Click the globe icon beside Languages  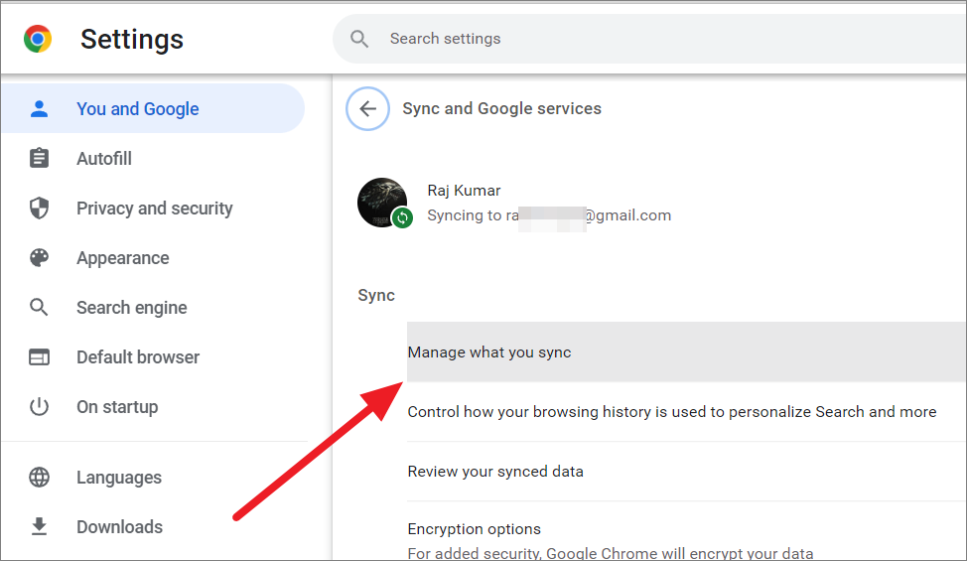click(39, 478)
